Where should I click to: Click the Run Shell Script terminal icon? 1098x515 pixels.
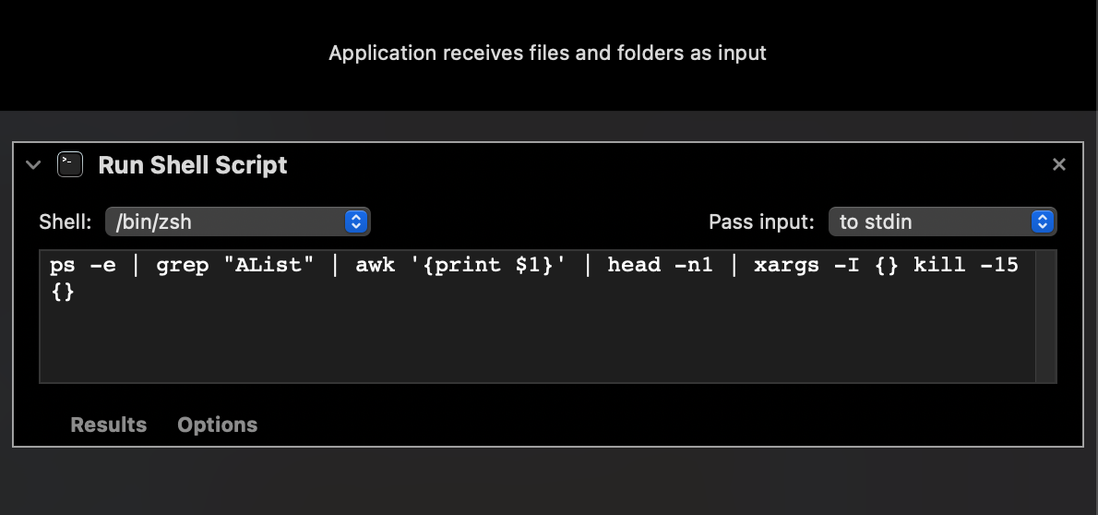(70, 164)
